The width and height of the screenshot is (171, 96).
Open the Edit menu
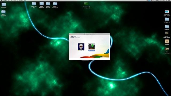[11, 1]
